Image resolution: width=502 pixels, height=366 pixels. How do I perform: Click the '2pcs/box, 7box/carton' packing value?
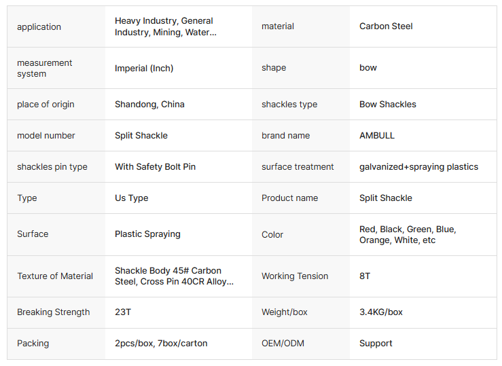(x=161, y=344)
